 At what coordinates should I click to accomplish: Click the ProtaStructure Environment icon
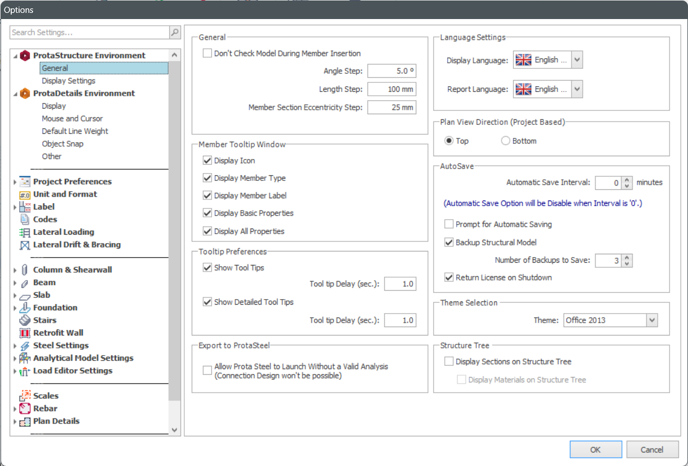pos(25,55)
